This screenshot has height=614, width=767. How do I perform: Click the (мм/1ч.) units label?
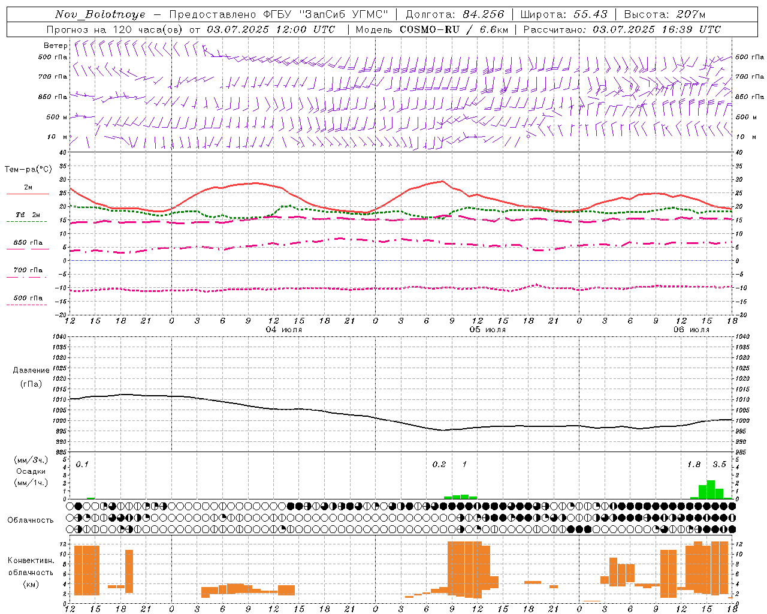31,483
